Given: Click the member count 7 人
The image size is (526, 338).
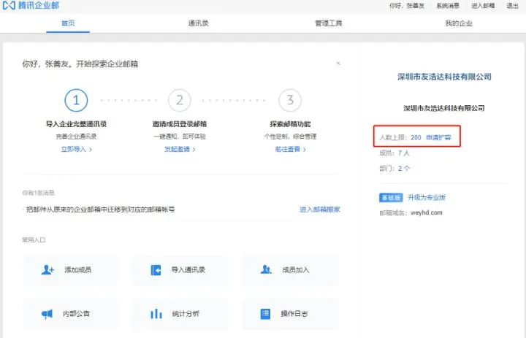Looking at the screenshot, I should pos(403,153).
